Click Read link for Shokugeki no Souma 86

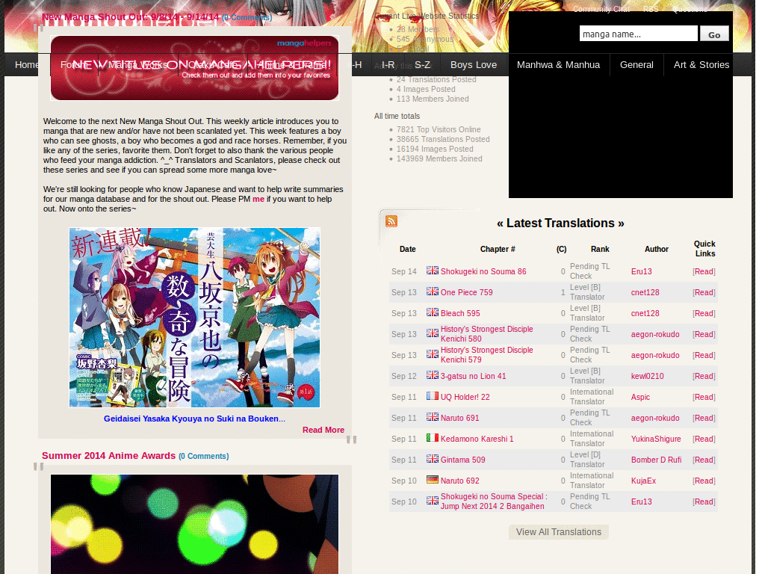pyautogui.click(x=704, y=271)
